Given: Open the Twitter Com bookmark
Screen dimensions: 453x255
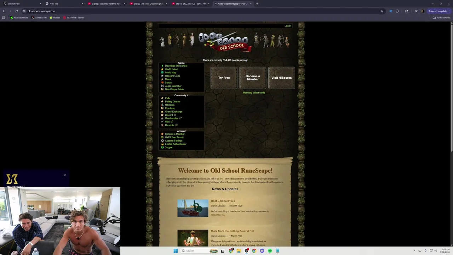Looking at the screenshot, I should 39,18.
